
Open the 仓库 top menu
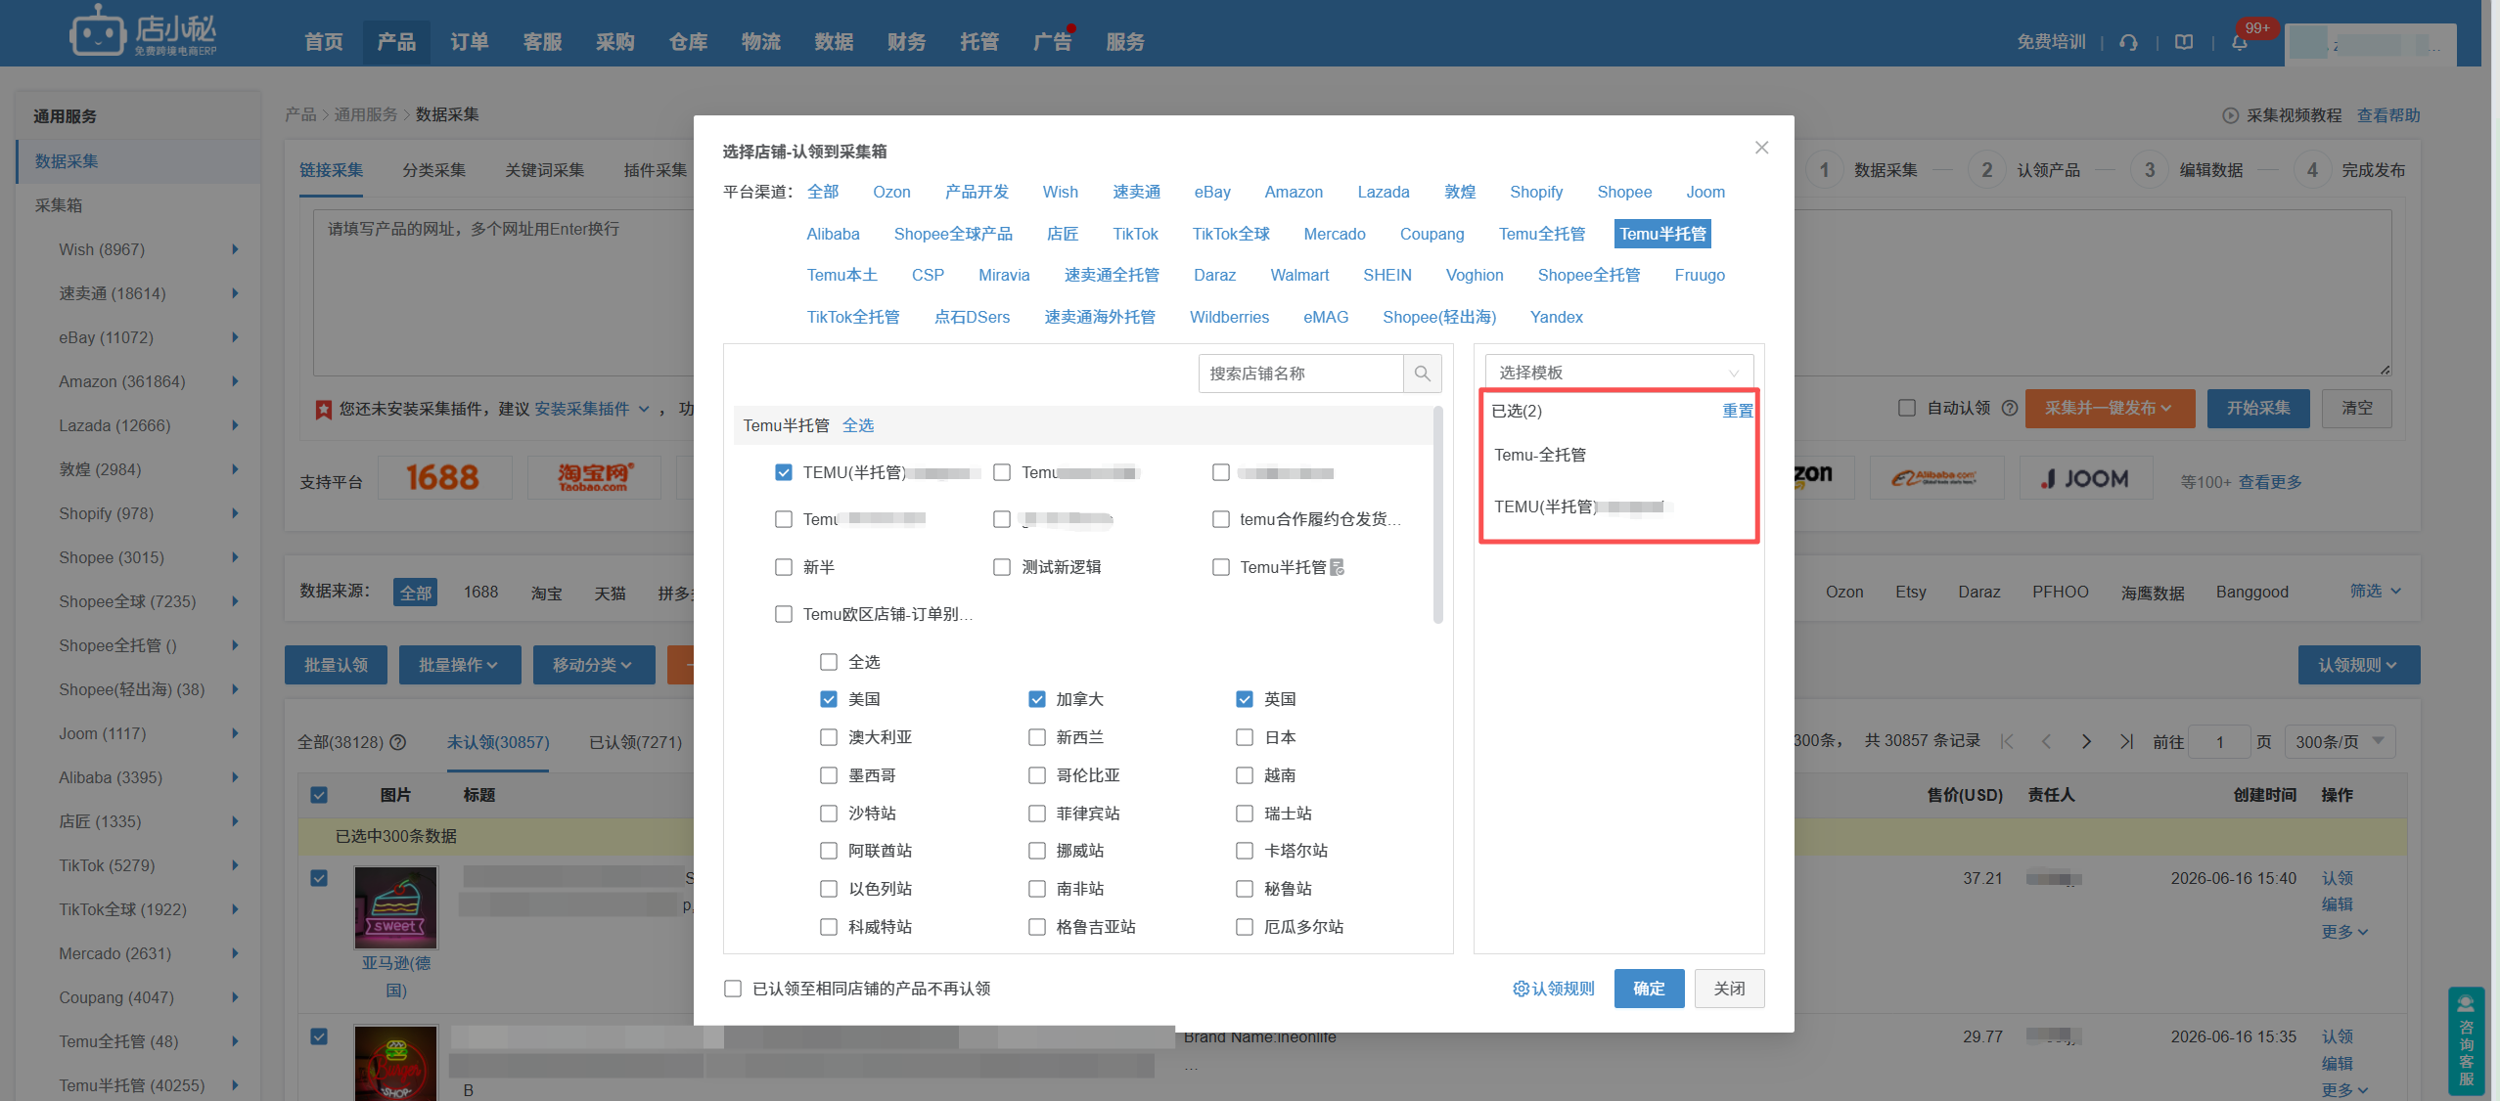(x=688, y=42)
